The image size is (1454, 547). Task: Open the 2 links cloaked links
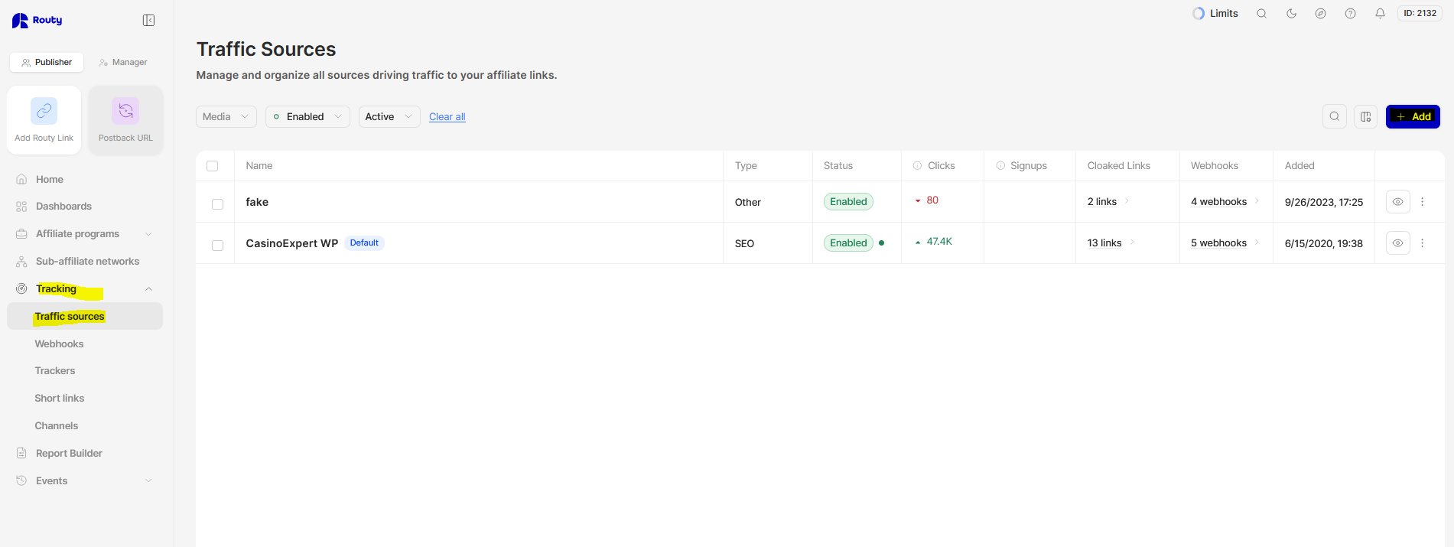pyautogui.click(x=1102, y=202)
